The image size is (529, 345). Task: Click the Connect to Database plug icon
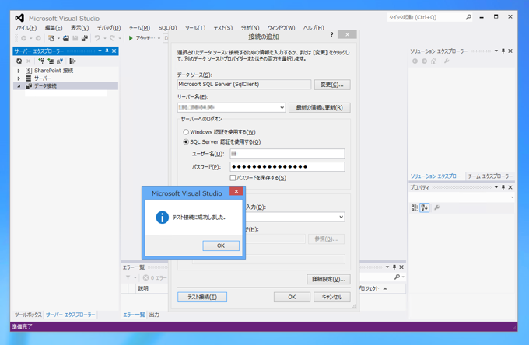[x=41, y=61]
